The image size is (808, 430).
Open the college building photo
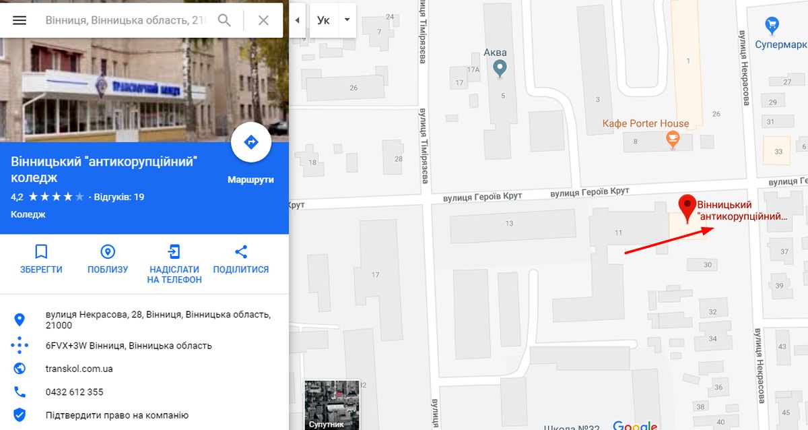tap(144, 91)
